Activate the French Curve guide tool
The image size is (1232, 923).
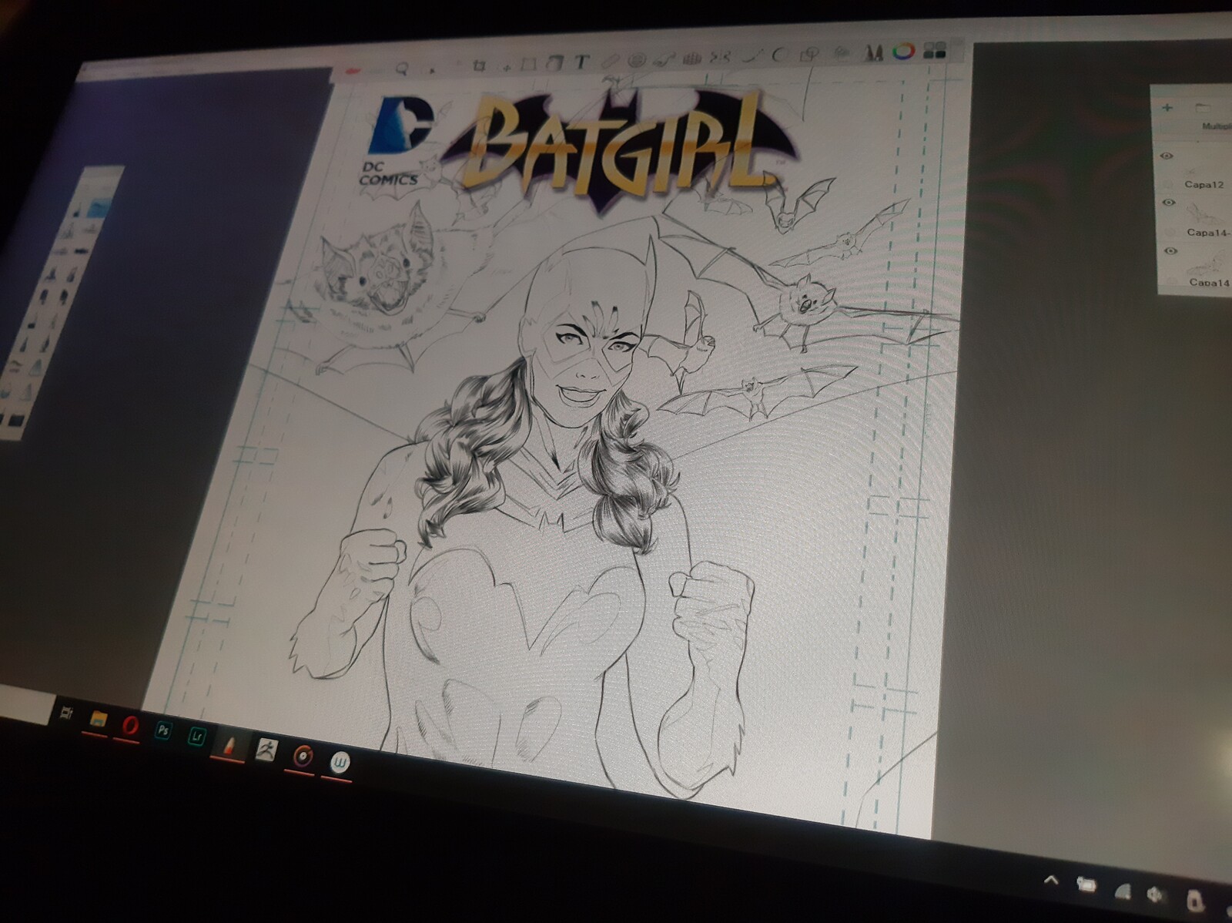pyautogui.click(x=665, y=59)
